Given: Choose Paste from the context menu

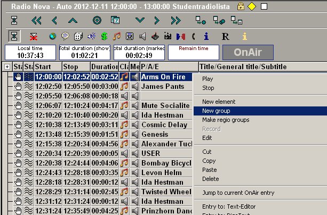Looking at the screenshot, I should click(x=210, y=170).
